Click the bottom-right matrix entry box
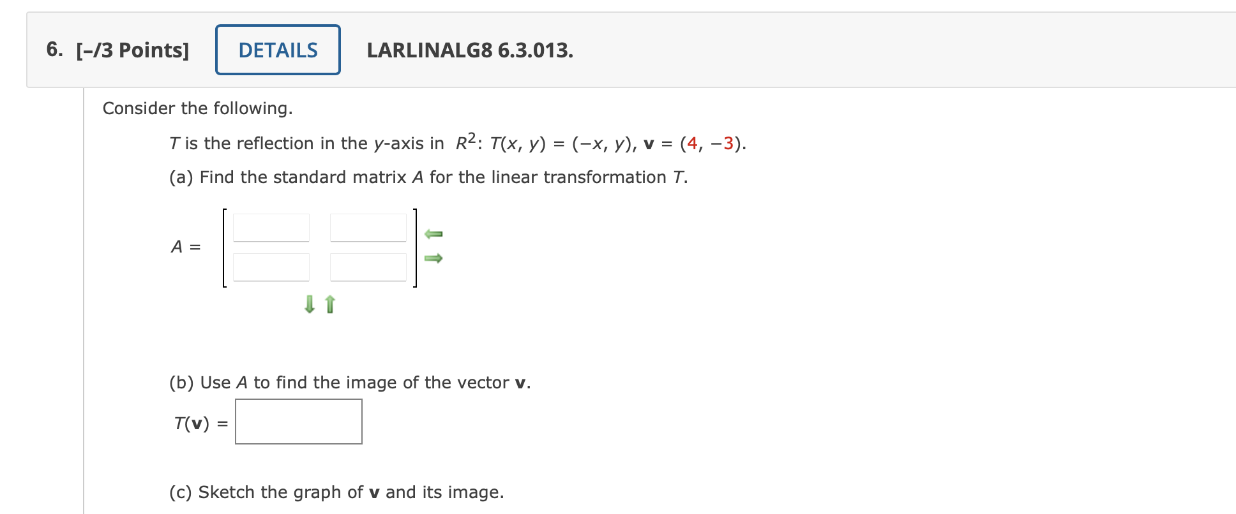 pos(368,266)
